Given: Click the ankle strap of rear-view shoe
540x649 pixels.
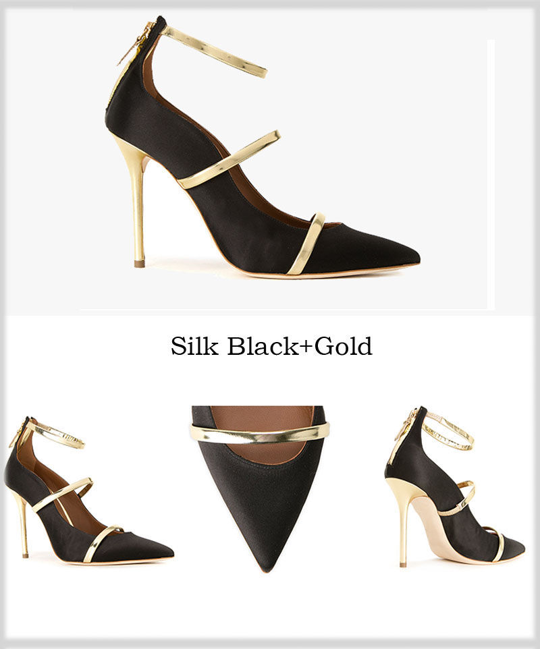Looking at the screenshot, I should (x=450, y=432).
